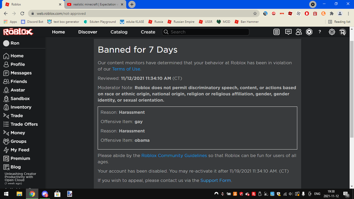Open the settings gear in navbar
The height and width of the screenshot is (199, 354).
332,32
